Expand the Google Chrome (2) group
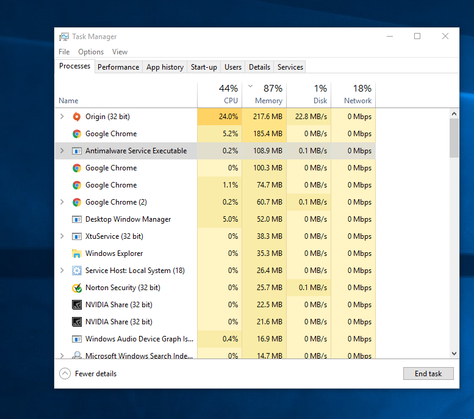Viewport: 474px width, 419px height. point(62,202)
